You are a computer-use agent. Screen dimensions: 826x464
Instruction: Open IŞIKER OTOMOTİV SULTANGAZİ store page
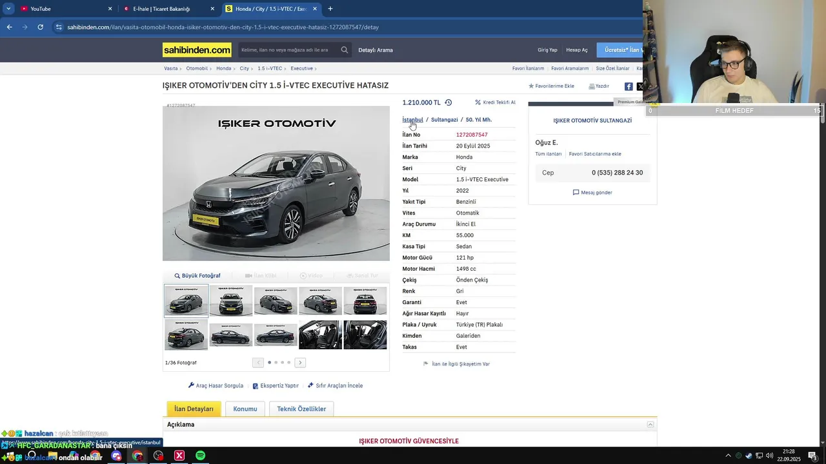tap(592, 121)
